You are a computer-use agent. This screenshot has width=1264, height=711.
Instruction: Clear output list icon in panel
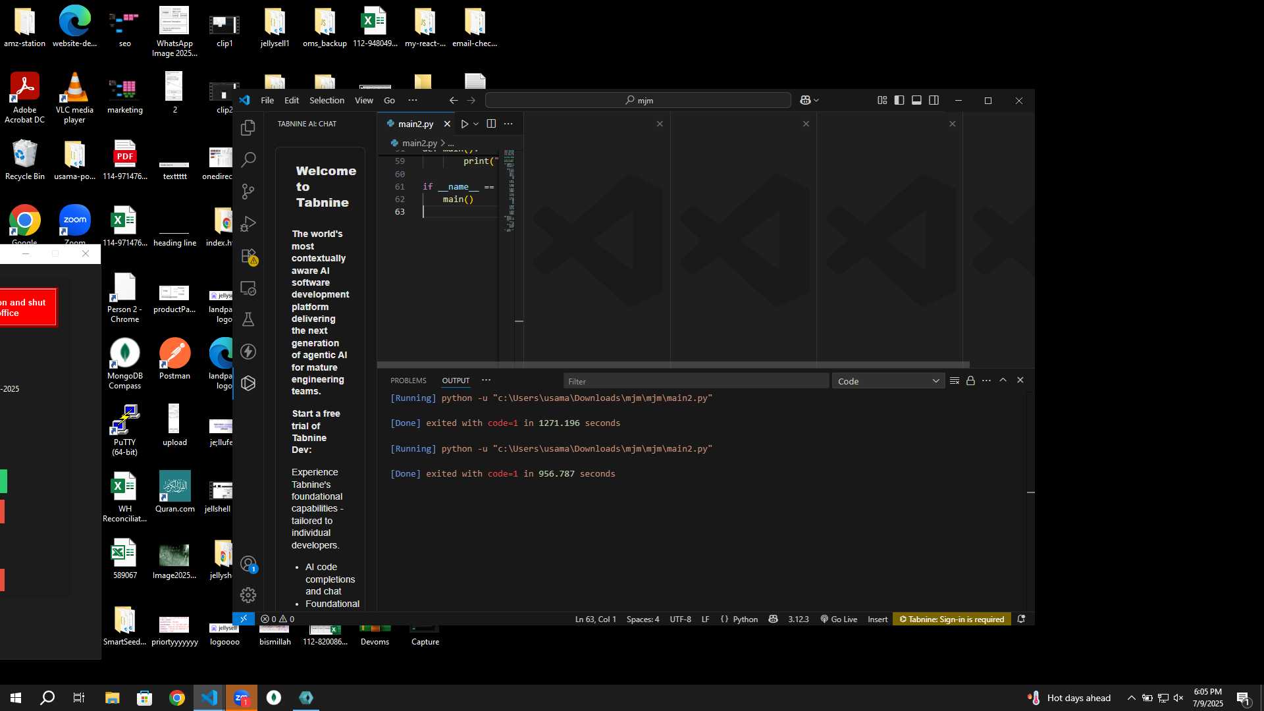tap(955, 381)
